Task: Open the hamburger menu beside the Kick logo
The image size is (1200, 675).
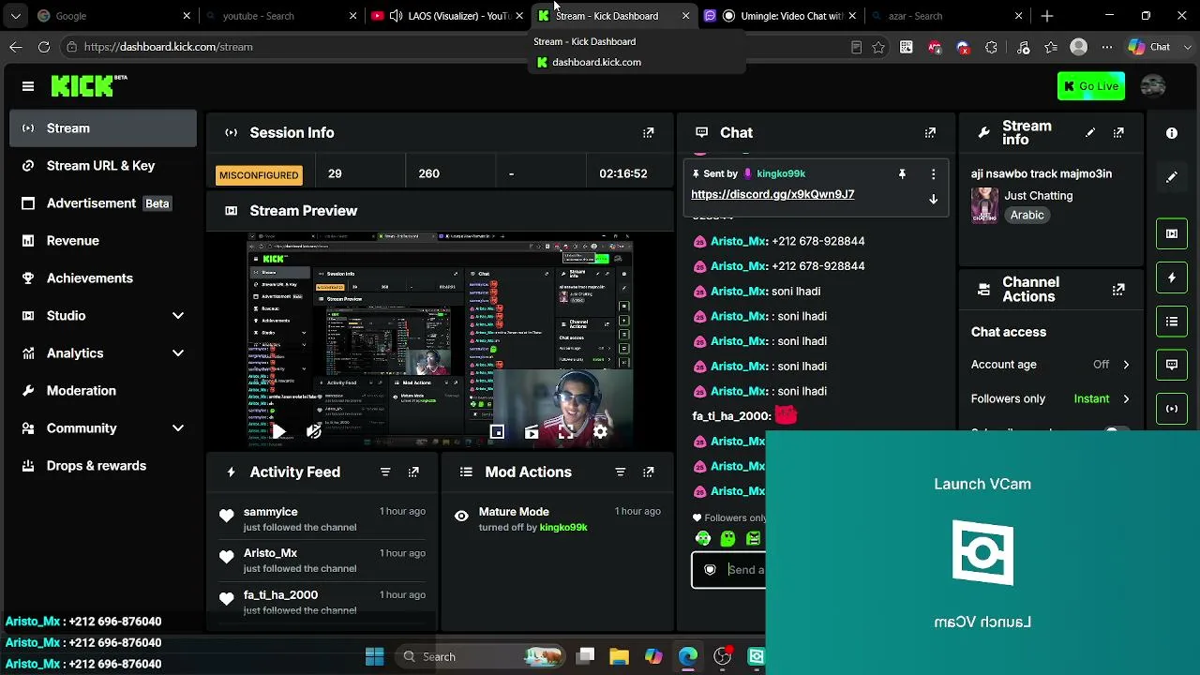Action: tap(28, 86)
